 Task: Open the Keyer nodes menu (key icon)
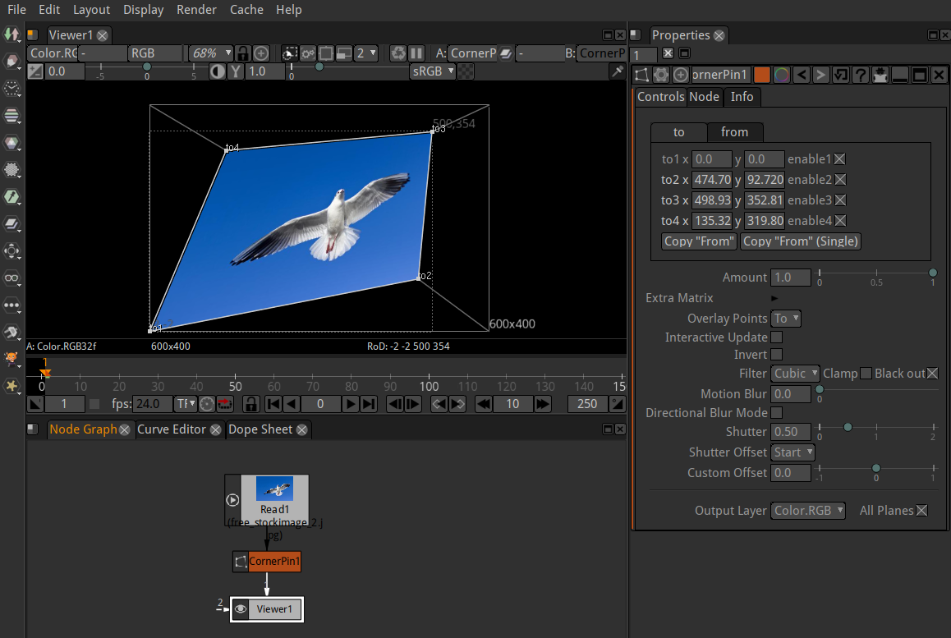click(12, 197)
